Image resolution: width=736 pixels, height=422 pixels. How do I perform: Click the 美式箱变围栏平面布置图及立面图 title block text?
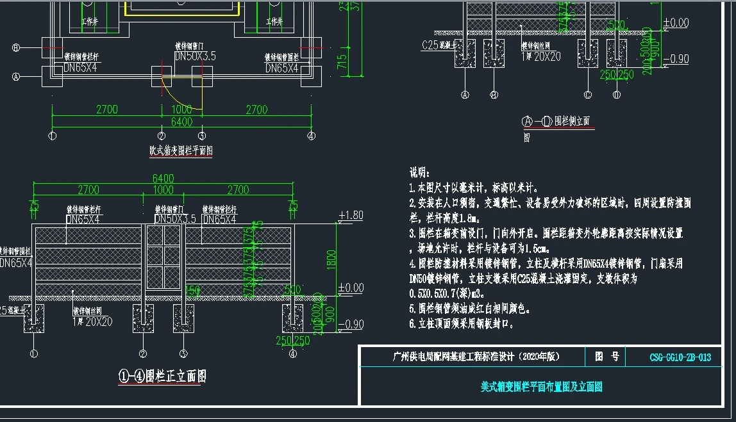click(x=542, y=387)
